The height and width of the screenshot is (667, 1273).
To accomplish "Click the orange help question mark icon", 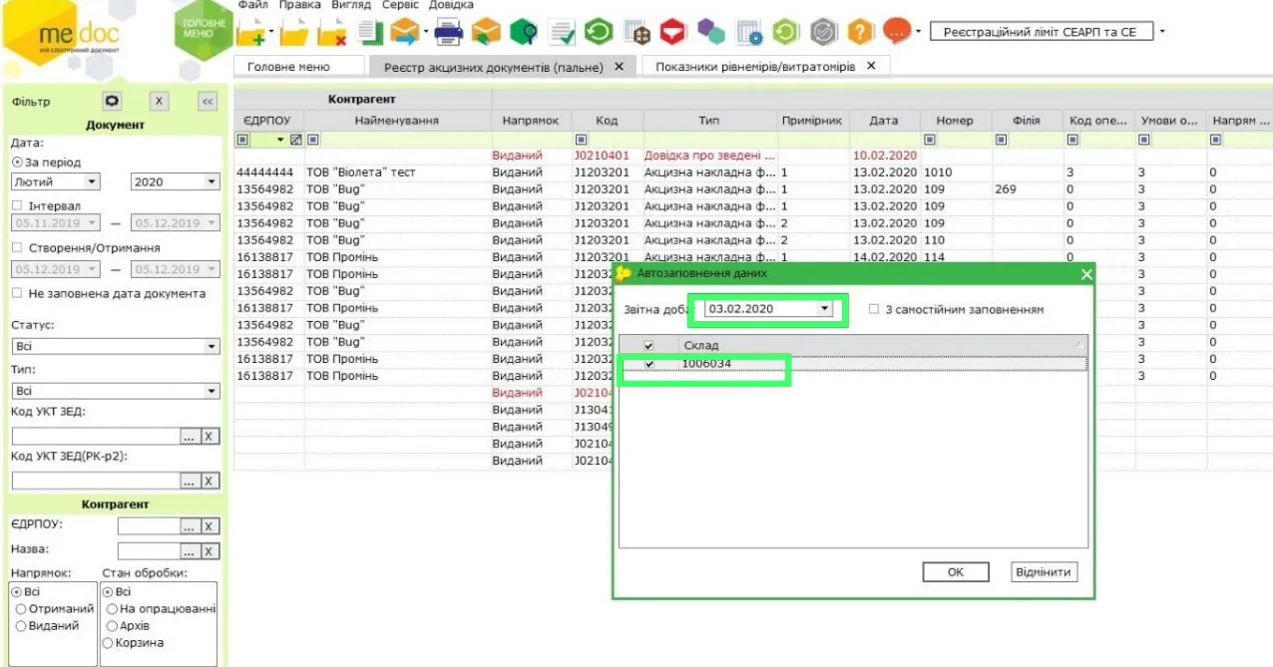I will coord(861,33).
